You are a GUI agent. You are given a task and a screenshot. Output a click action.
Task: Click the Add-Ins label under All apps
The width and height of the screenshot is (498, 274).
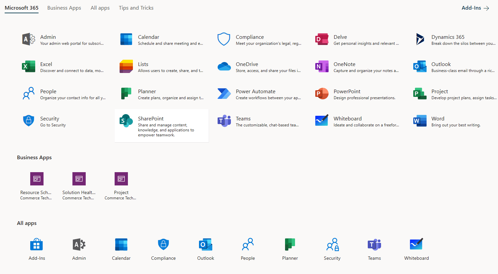tap(37, 258)
